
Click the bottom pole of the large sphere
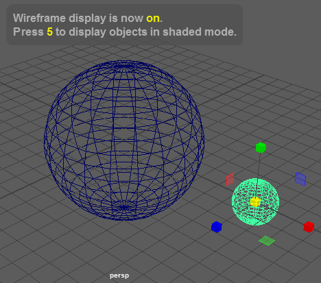pos(124,207)
